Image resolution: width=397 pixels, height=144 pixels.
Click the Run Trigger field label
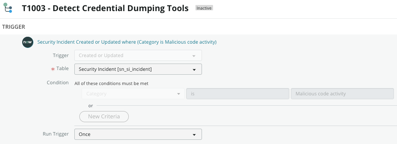point(56,134)
